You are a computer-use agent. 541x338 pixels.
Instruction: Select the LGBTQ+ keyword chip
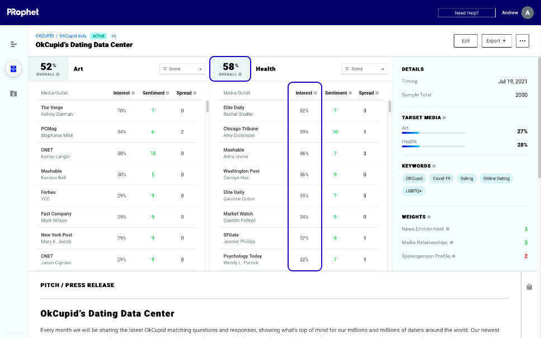[413, 191]
